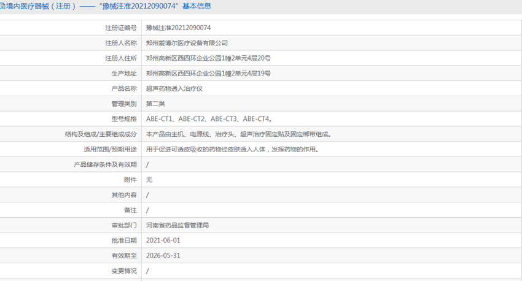The image size is (522, 281).
Task: Select the label 注册人名称
Action: pyautogui.click(x=121, y=43)
